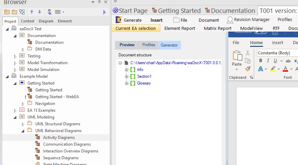Choose Matrix Report option

tap(217, 28)
